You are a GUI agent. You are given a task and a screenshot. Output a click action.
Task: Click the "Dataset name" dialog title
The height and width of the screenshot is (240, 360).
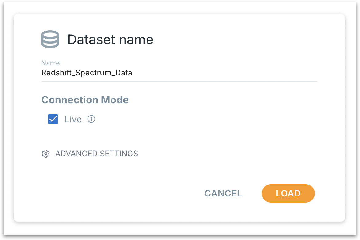tap(110, 40)
